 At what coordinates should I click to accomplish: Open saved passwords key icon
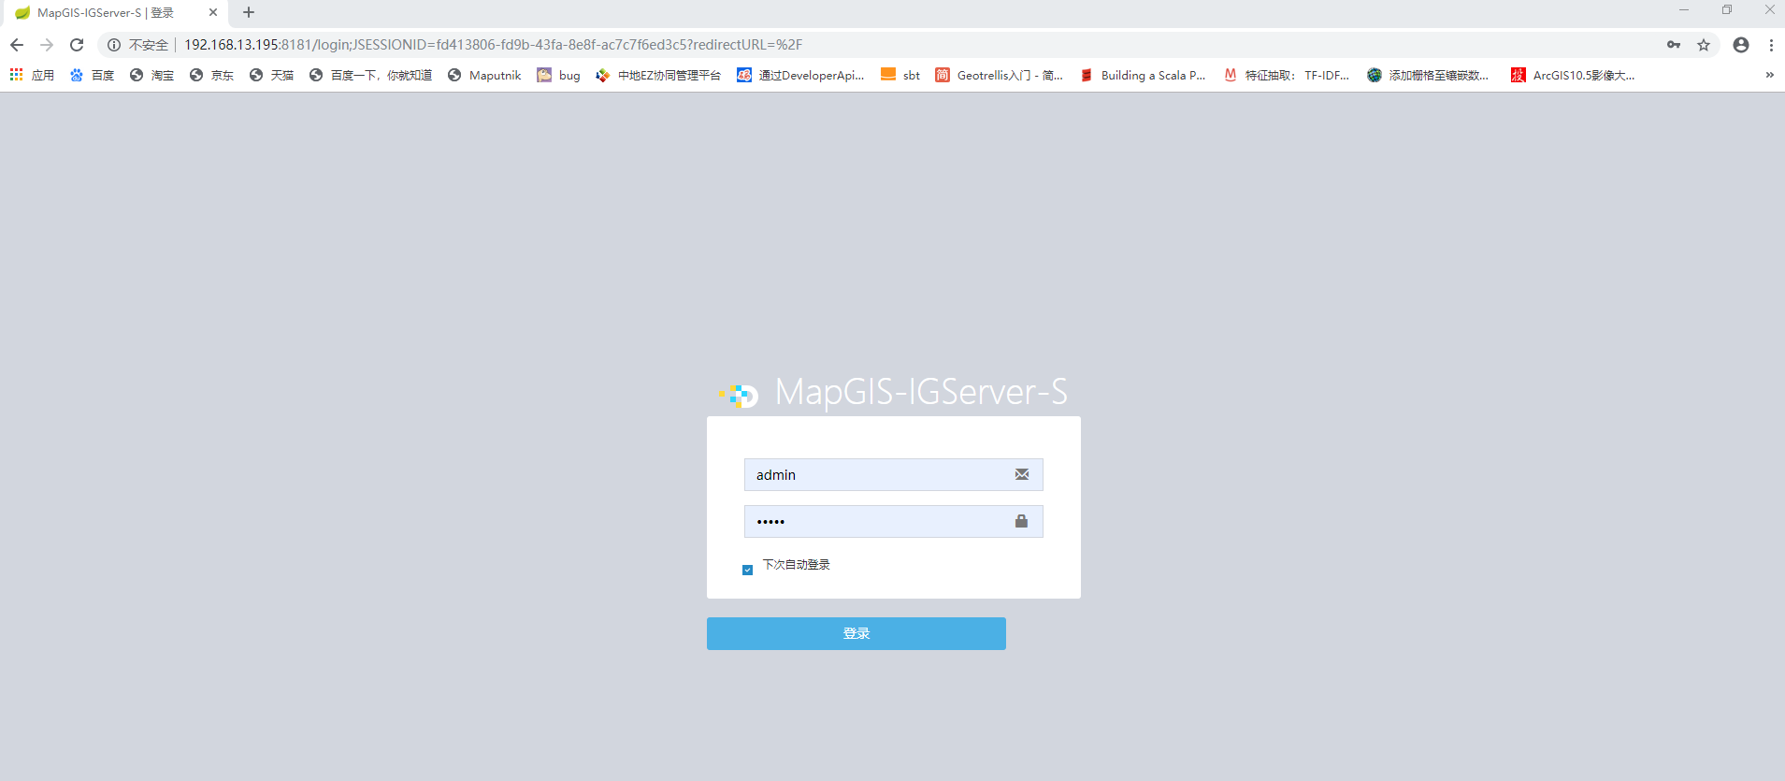click(1674, 45)
